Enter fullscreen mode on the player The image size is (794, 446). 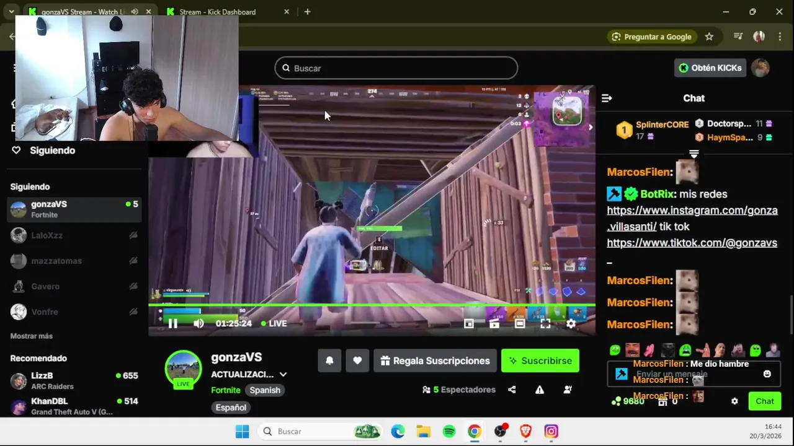coord(545,323)
